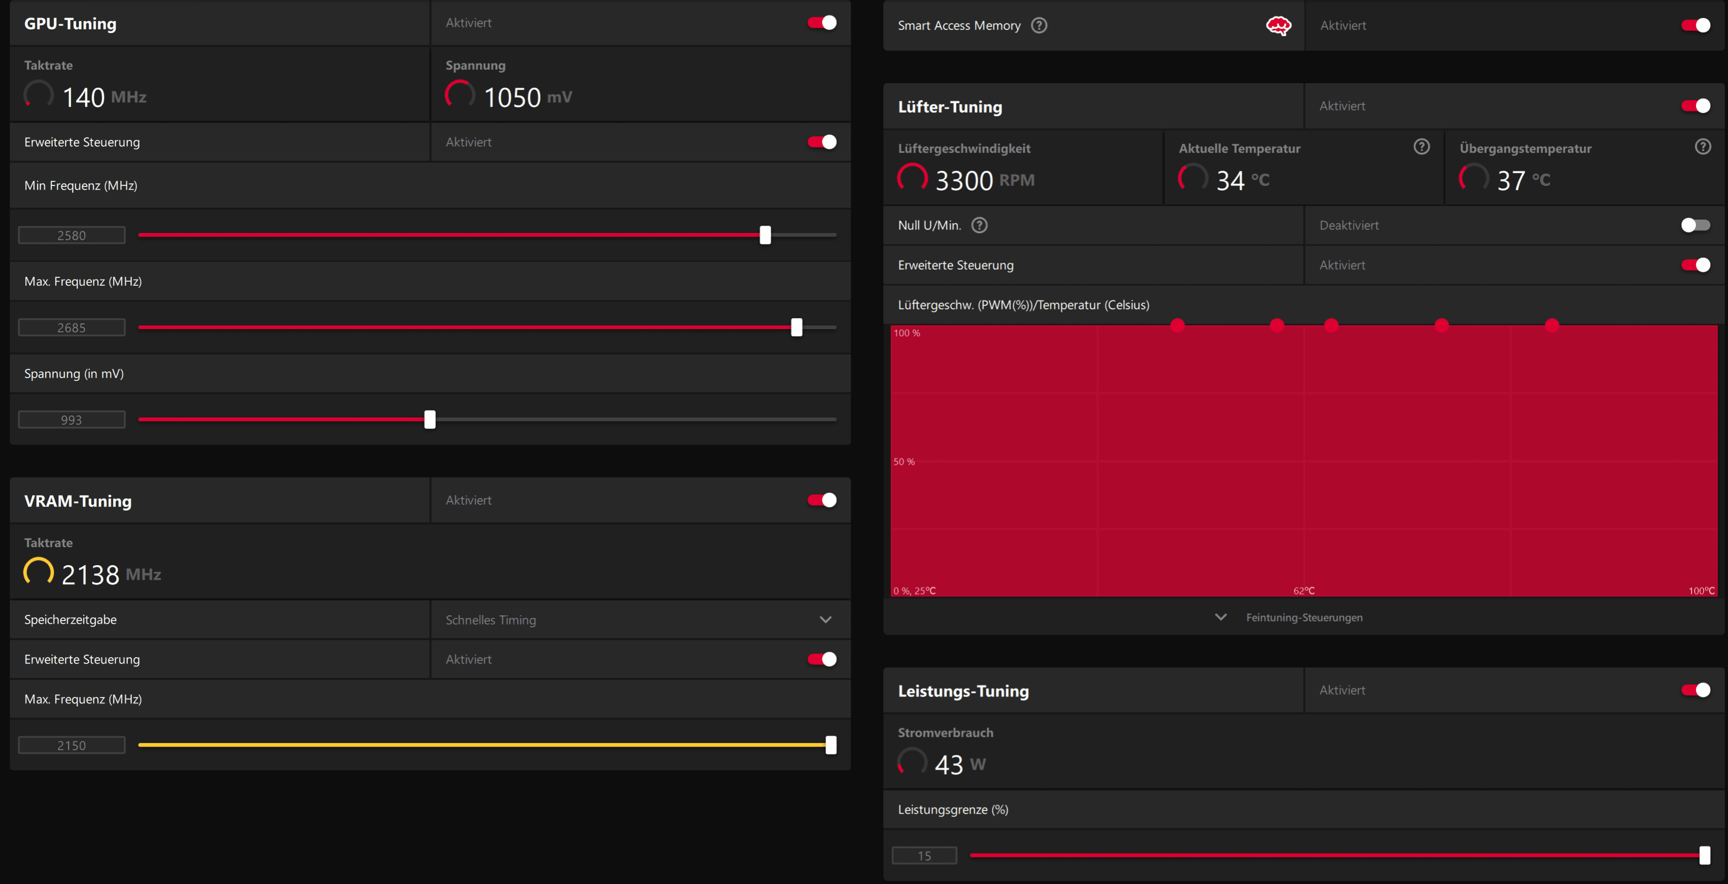The width and height of the screenshot is (1728, 884).
Task: Click the Null U/Min. help icon
Action: (980, 225)
